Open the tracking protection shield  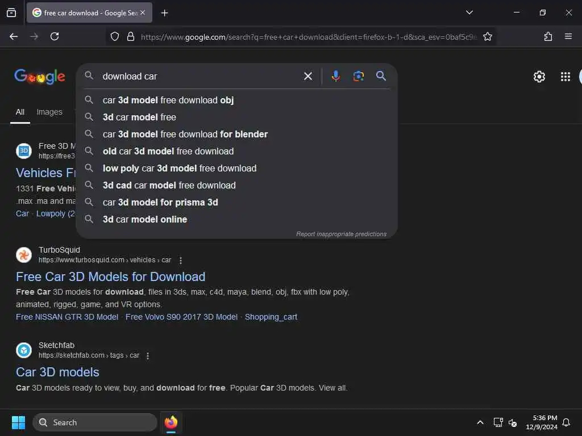point(115,37)
